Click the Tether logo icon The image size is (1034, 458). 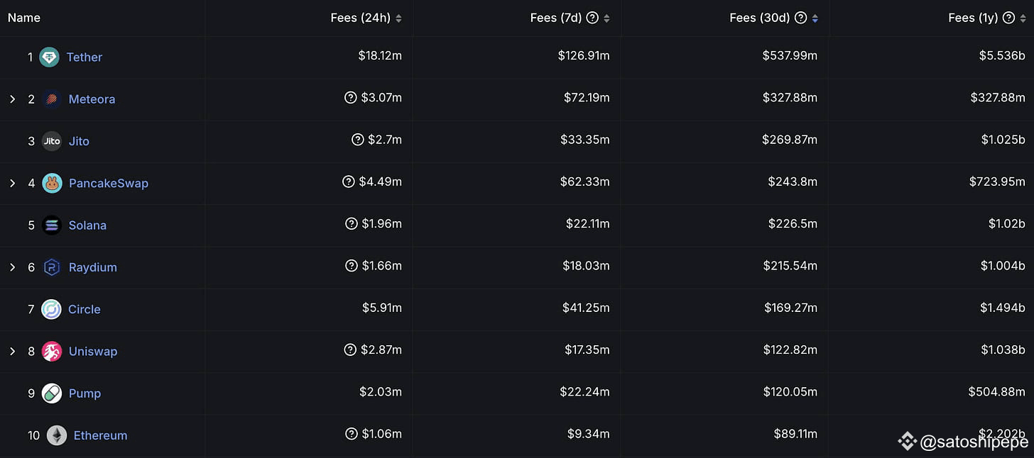click(49, 57)
